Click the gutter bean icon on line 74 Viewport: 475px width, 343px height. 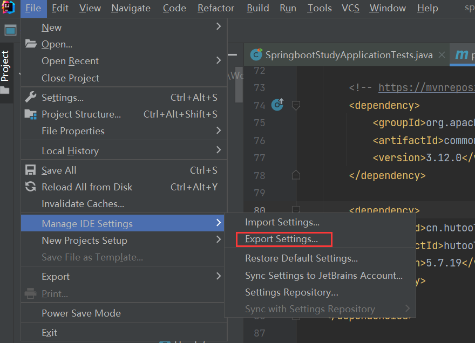point(277,105)
